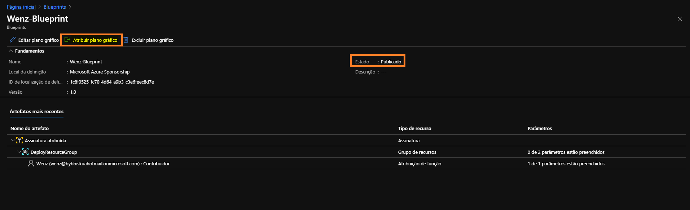Click the Nome do artefato column header

30,129
